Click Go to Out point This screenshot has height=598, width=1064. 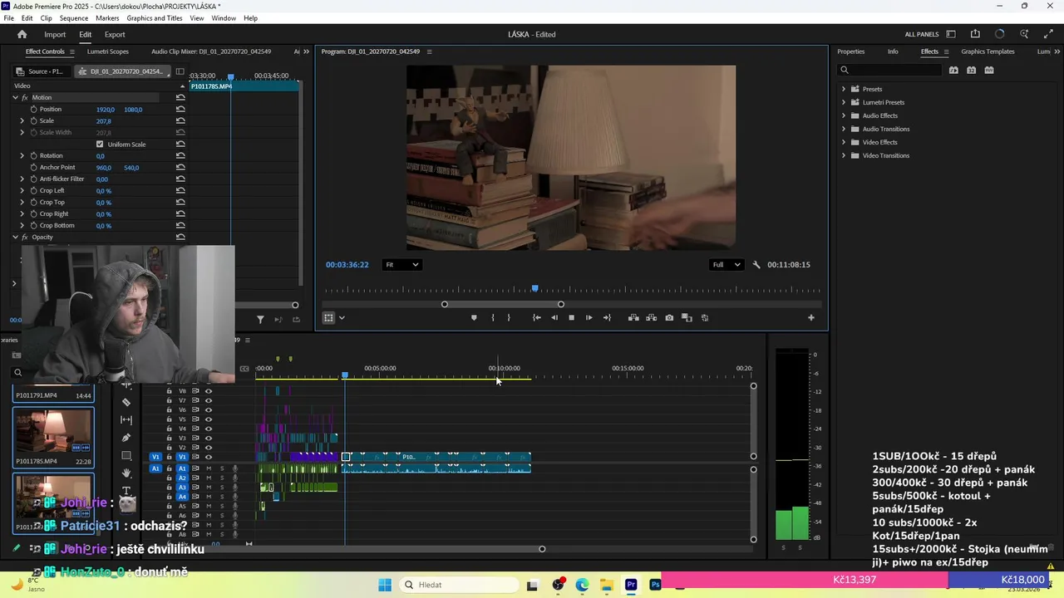[x=607, y=317]
